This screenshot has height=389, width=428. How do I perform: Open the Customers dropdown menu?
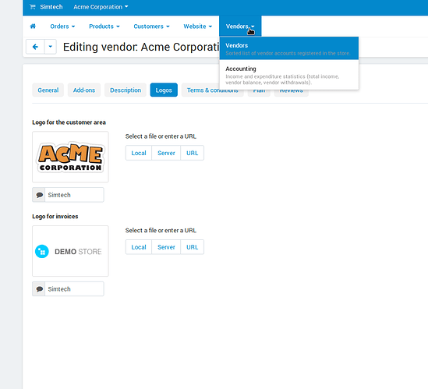point(151,27)
